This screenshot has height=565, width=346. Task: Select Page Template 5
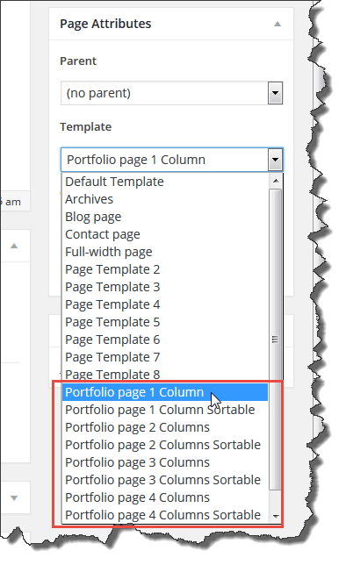(x=165, y=322)
